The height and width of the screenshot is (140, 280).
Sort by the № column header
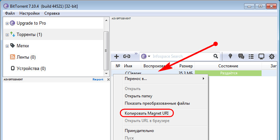click(118, 66)
